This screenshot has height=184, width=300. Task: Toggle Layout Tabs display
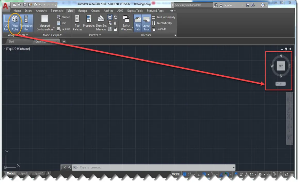146,23
